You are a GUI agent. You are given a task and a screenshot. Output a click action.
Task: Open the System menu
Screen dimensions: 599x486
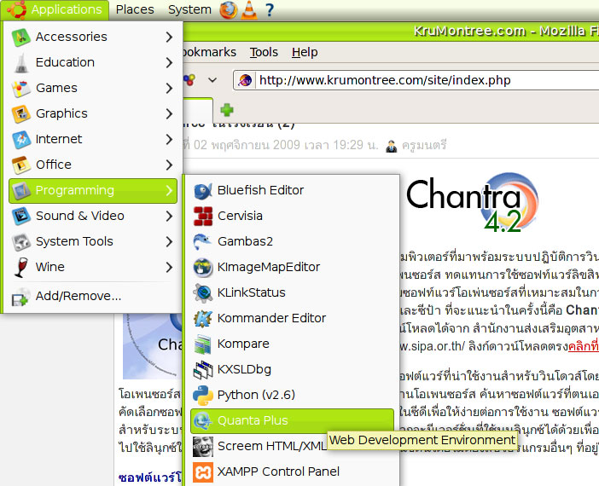pyautogui.click(x=189, y=9)
